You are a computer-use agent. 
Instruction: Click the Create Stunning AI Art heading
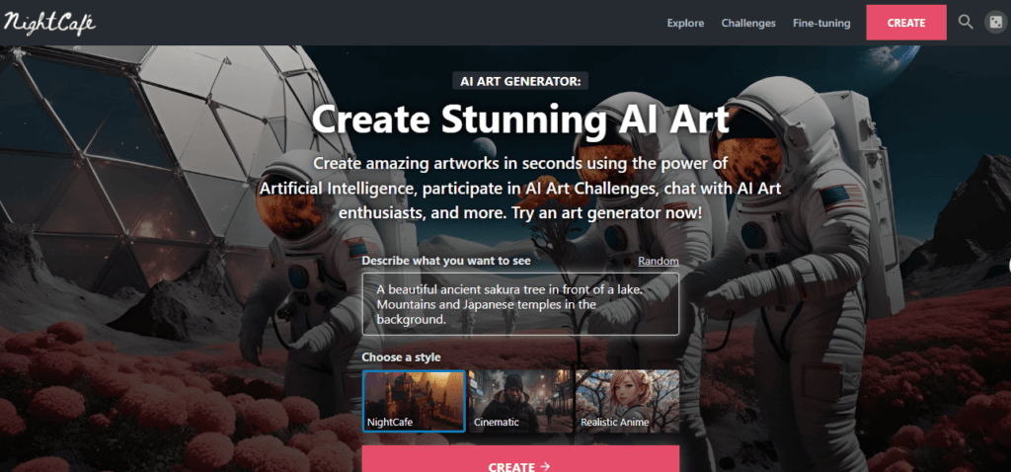[520, 118]
